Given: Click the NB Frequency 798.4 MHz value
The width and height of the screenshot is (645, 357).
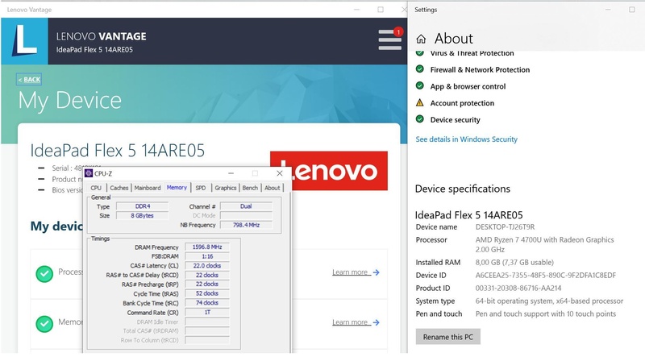Looking at the screenshot, I should (246, 225).
